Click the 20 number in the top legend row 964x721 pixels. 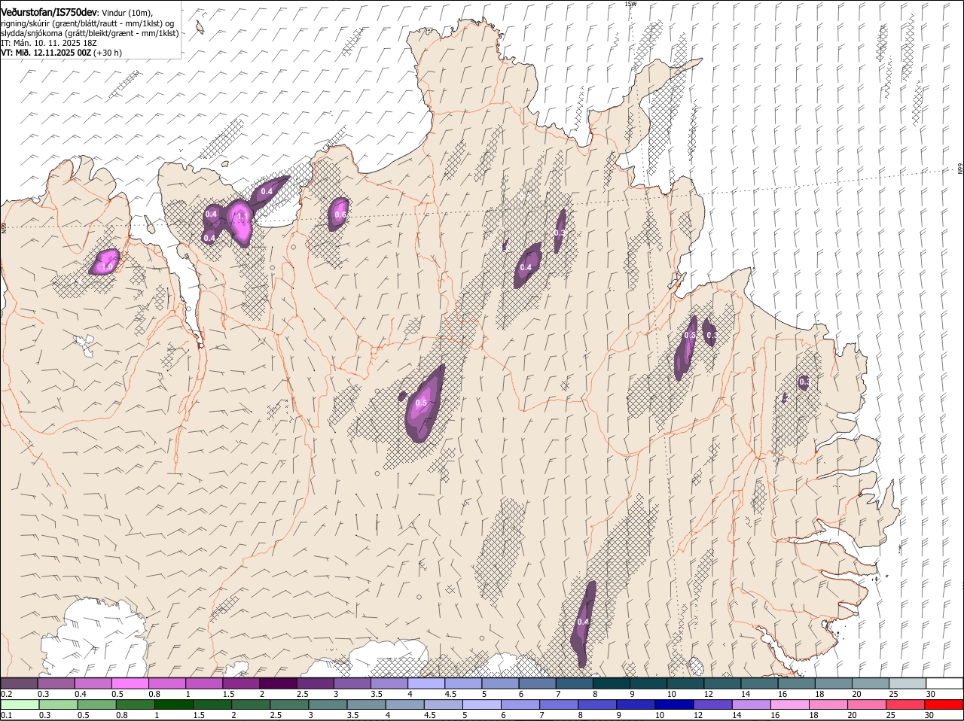click(857, 694)
